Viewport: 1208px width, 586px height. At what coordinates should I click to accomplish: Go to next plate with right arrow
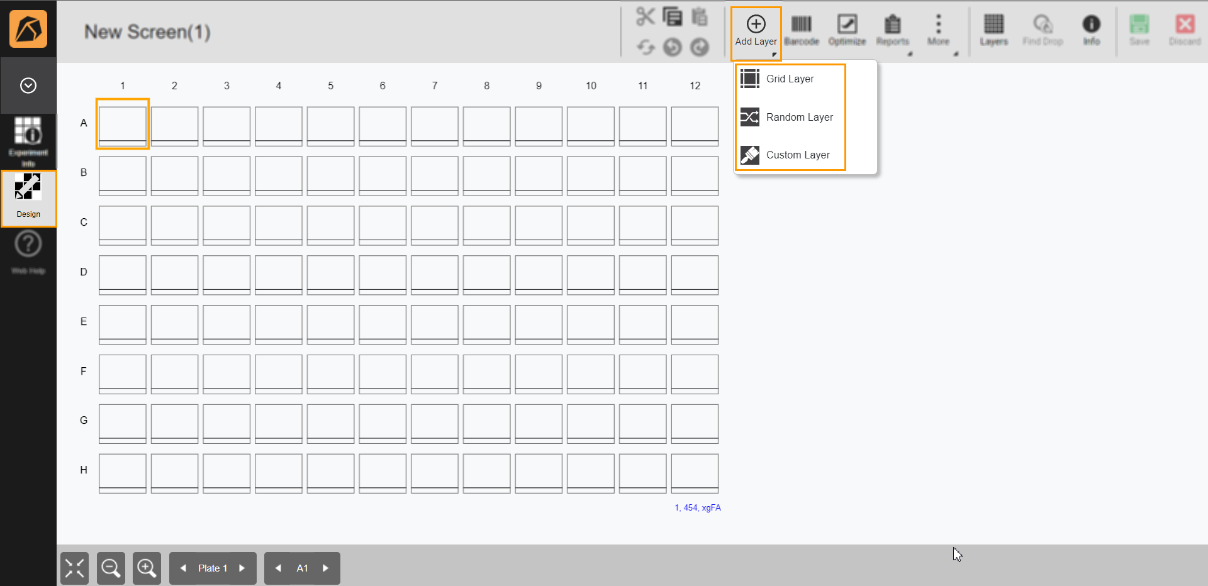pyautogui.click(x=242, y=568)
